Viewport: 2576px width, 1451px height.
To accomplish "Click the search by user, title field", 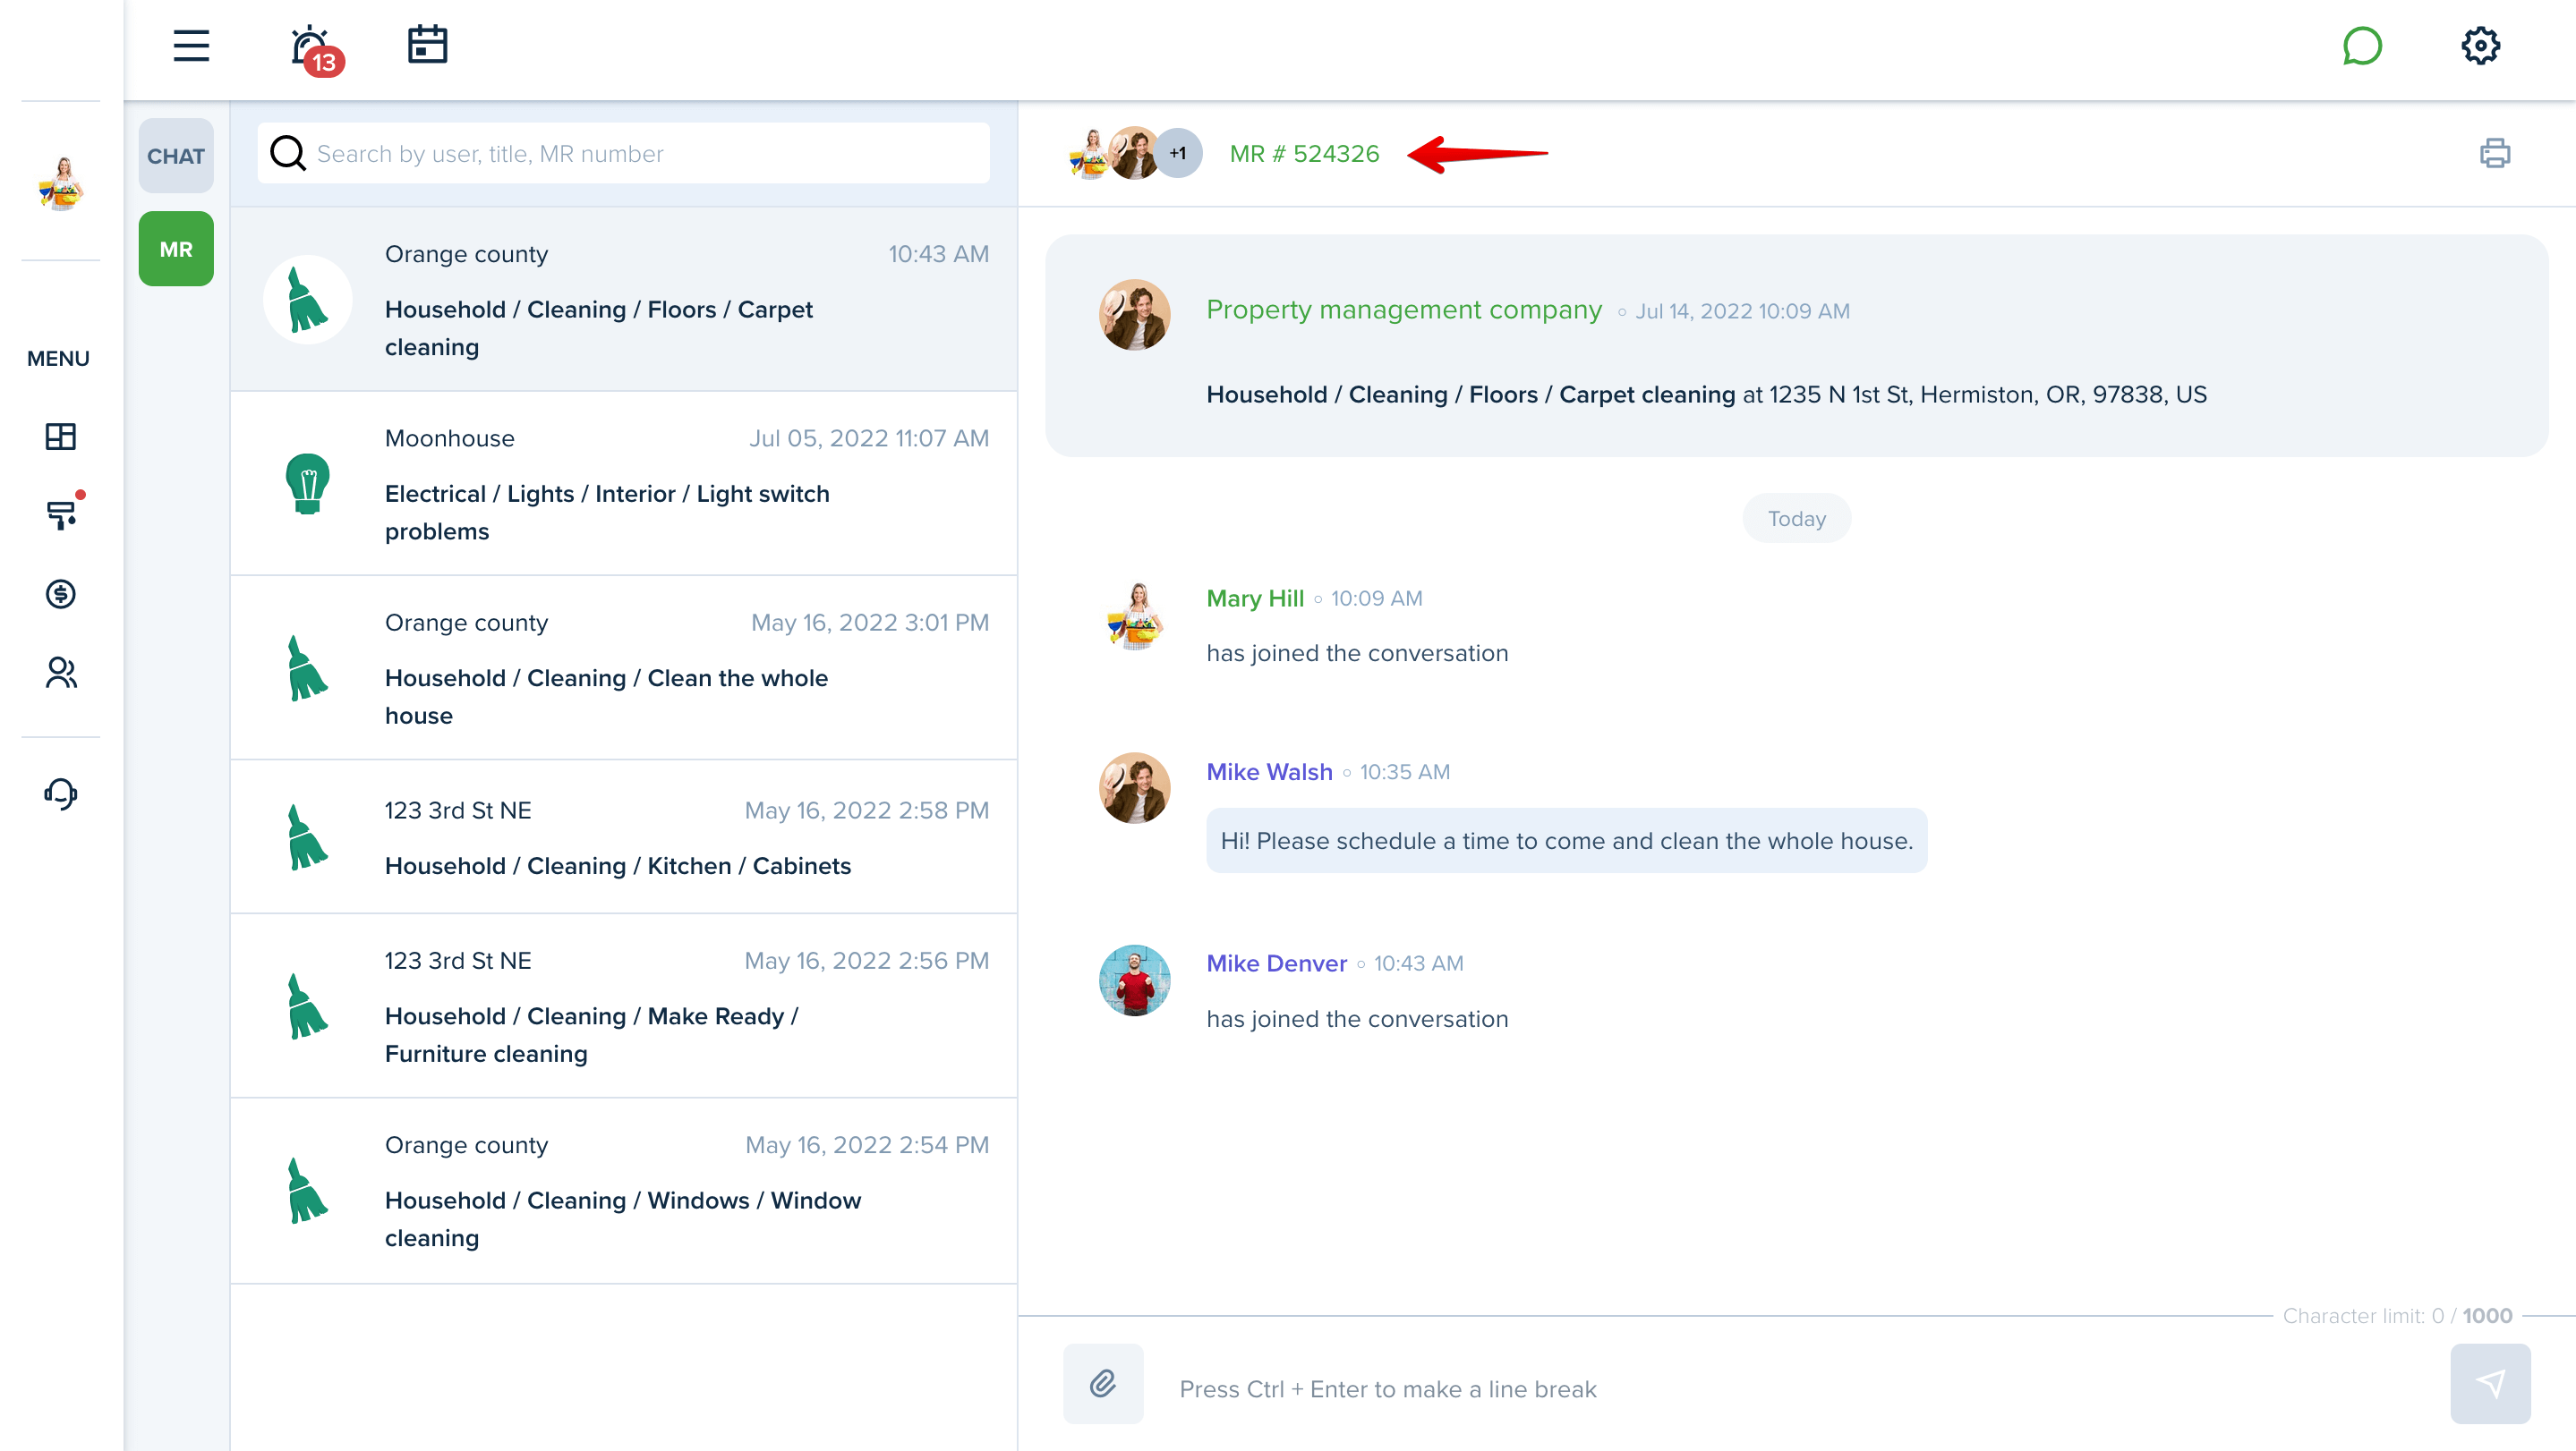I will (x=623, y=153).
